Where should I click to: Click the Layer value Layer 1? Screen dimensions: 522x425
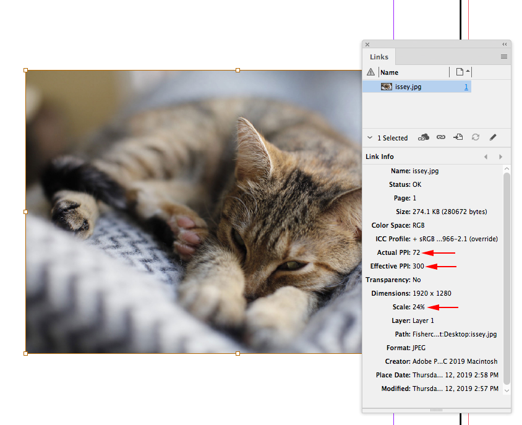(x=423, y=320)
